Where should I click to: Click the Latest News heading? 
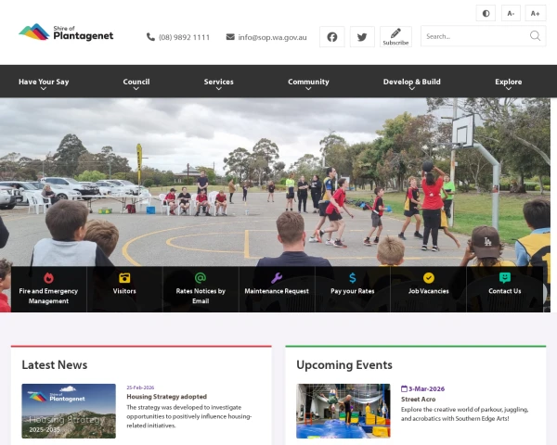tap(55, 364)
